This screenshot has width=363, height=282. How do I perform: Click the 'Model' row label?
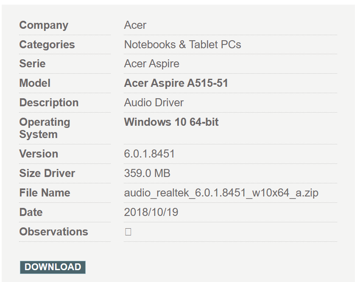35,83
